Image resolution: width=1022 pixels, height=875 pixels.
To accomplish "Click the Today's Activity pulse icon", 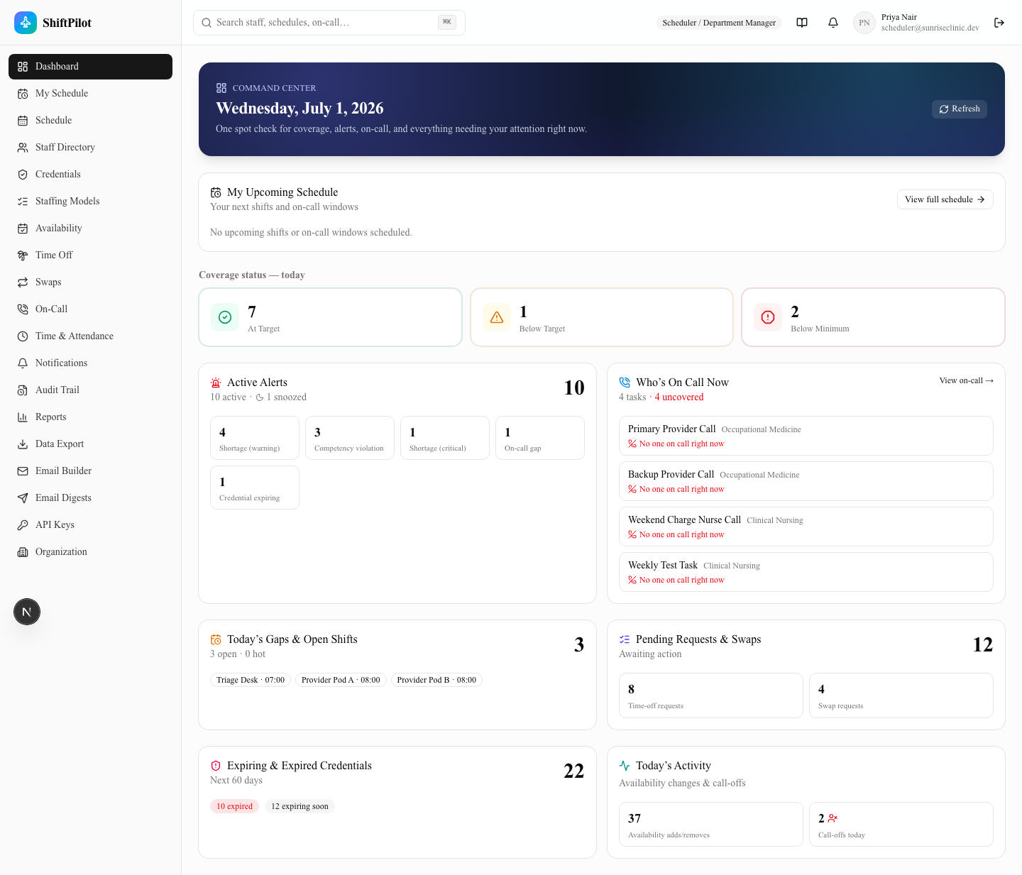I will coord(625,766).
